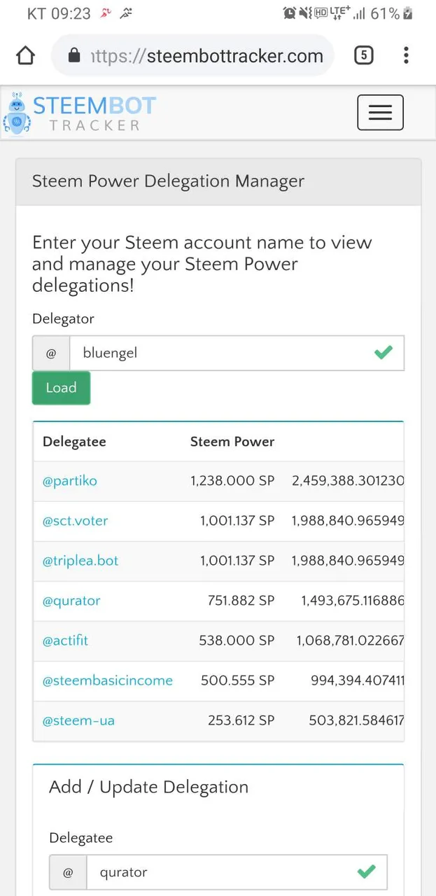436x896 pixels.
Task: Open the browser three-dot menu
Action: [x=406, y=55]
